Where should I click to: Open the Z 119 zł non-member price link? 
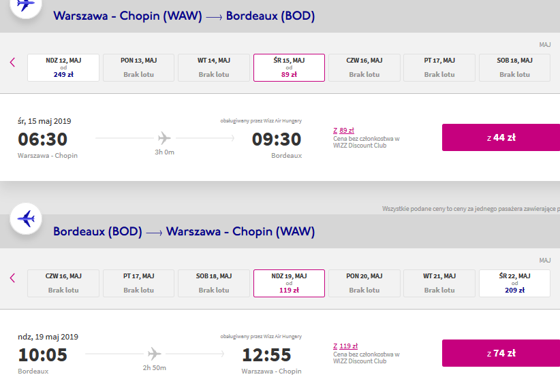pyautogui.click(x=345, y=346)
